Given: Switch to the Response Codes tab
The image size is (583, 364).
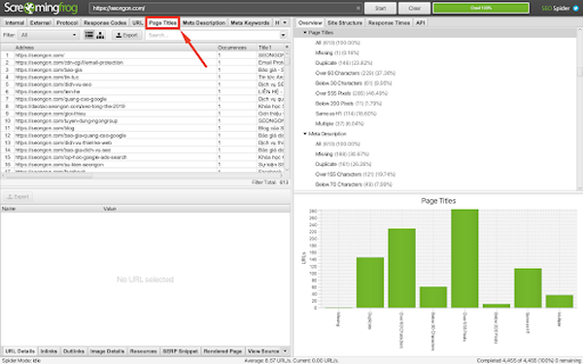Looking at the screenshot, I should 105,22.
